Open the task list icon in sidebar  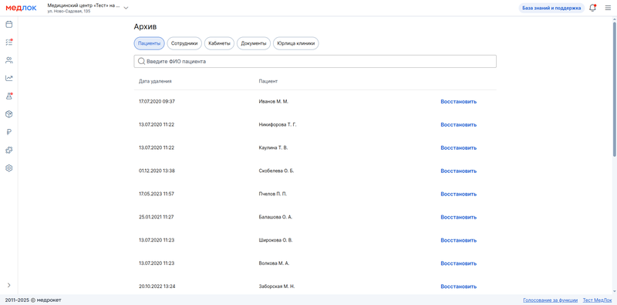click(8, 42)
